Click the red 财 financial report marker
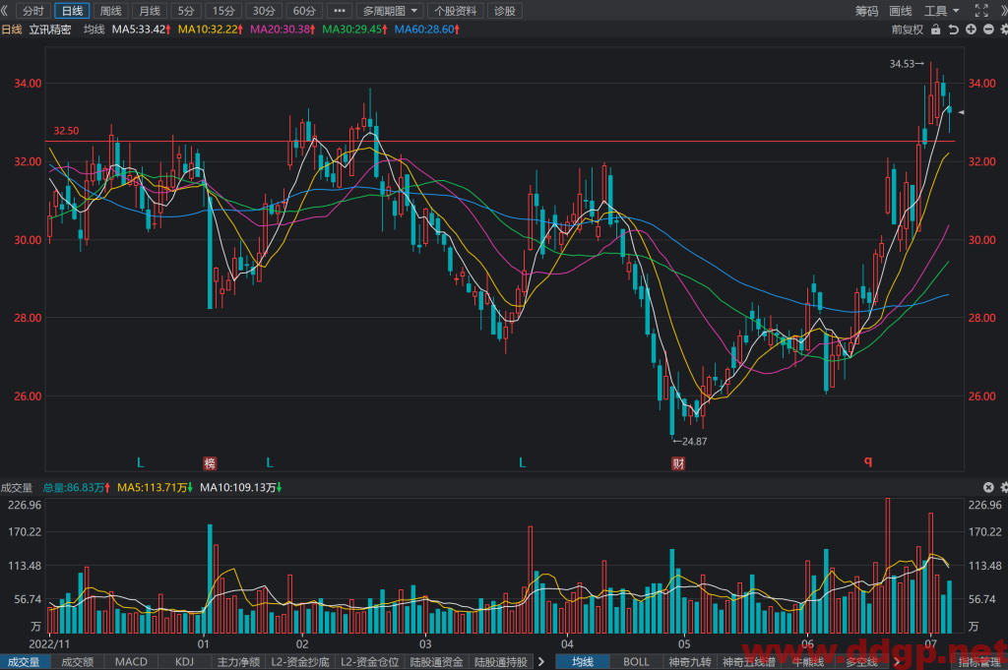Image resolution: width=1008 pixels, height=670 pixels. pyautogui.click(x=678, y=463)
